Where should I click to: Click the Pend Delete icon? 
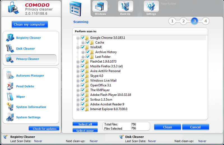10,86
